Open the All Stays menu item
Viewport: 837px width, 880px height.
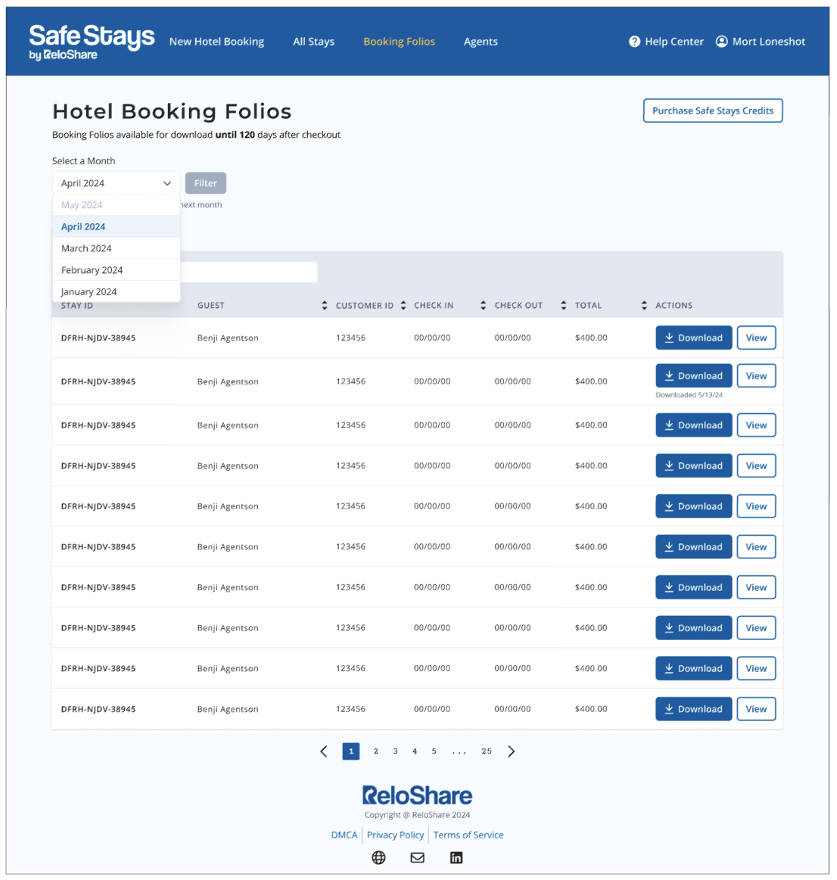[x=313, y=42]
